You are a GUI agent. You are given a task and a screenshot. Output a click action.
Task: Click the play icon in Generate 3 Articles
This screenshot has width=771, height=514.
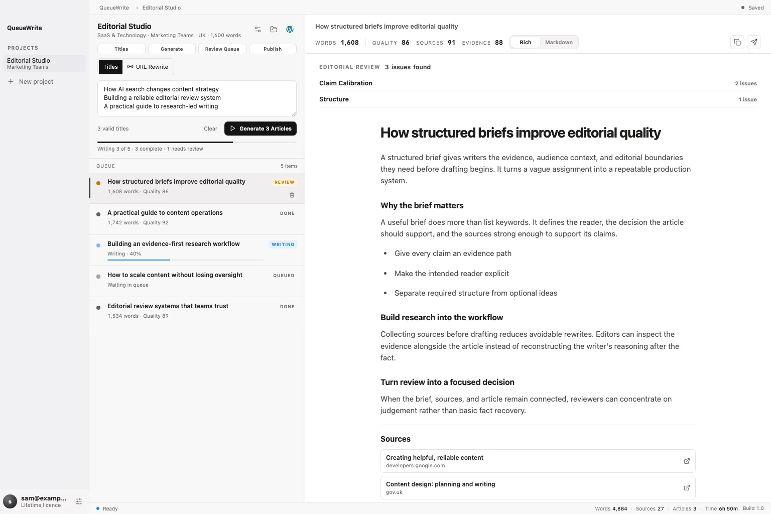click(232, 128)
